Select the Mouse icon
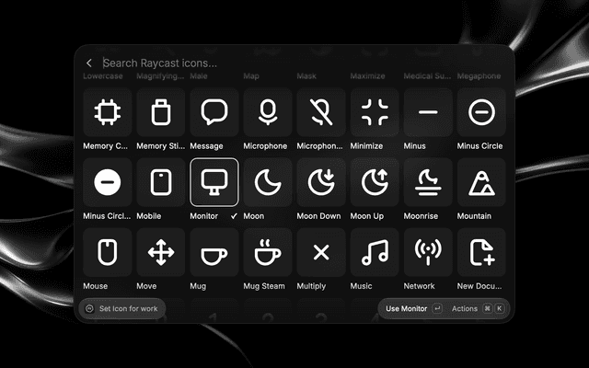Viewport: 589px width, 368px height. point(108,252)
